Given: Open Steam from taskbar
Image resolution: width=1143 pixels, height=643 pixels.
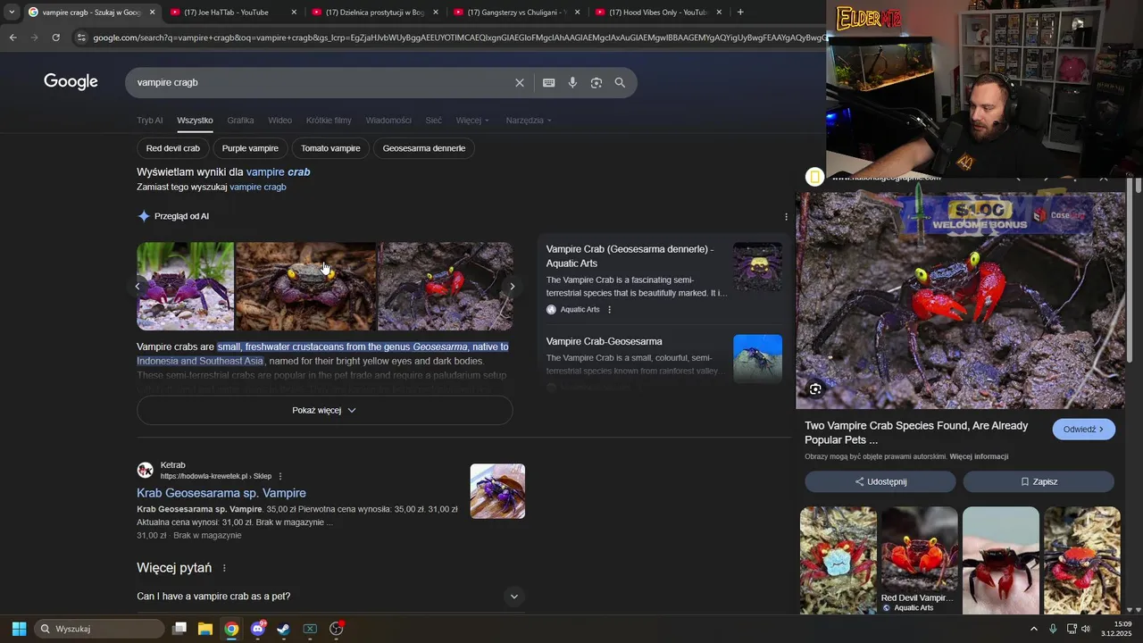Looking at the screenshot, I should click(x=283, y=629).
